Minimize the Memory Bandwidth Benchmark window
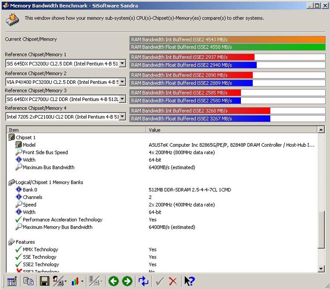 pyautogui.click(x=310, y=6)
